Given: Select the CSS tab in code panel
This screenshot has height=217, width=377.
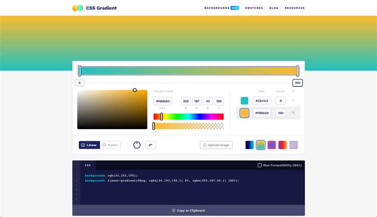Looking at the screenshot, I should pyautogui.click(x=88, y=165).
